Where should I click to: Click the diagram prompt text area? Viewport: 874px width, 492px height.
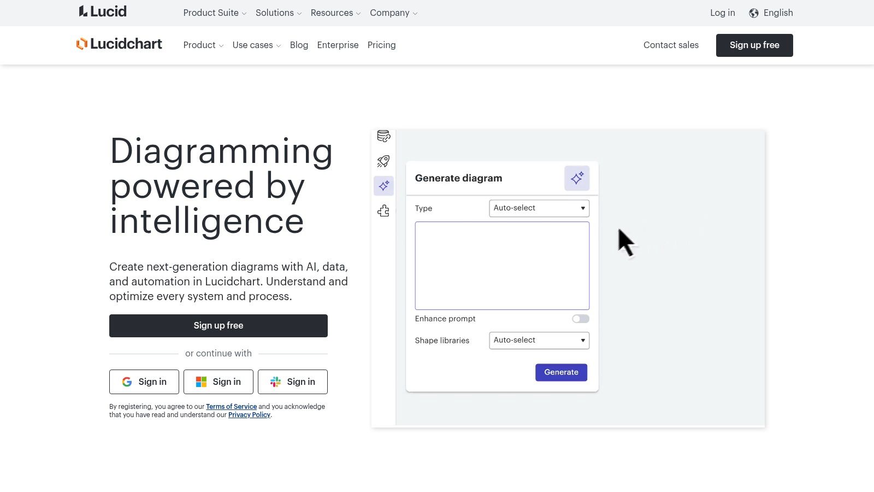pos(502,266)
